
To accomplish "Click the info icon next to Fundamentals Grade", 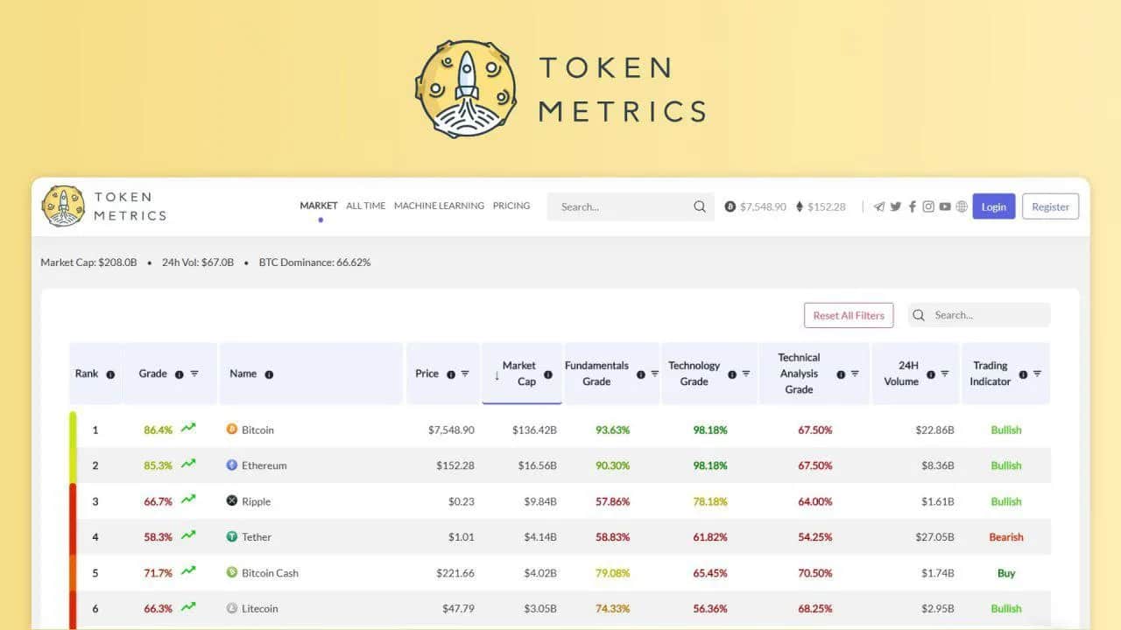I will pos(641,374).
